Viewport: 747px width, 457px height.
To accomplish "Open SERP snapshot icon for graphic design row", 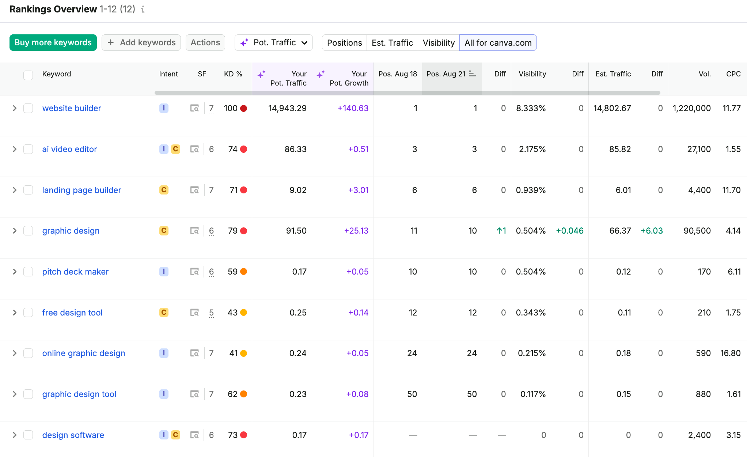I will tap(194, 231).
